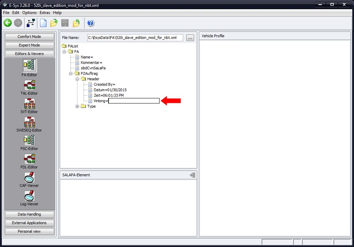Minimize the E-Sys window

point(320,4)
